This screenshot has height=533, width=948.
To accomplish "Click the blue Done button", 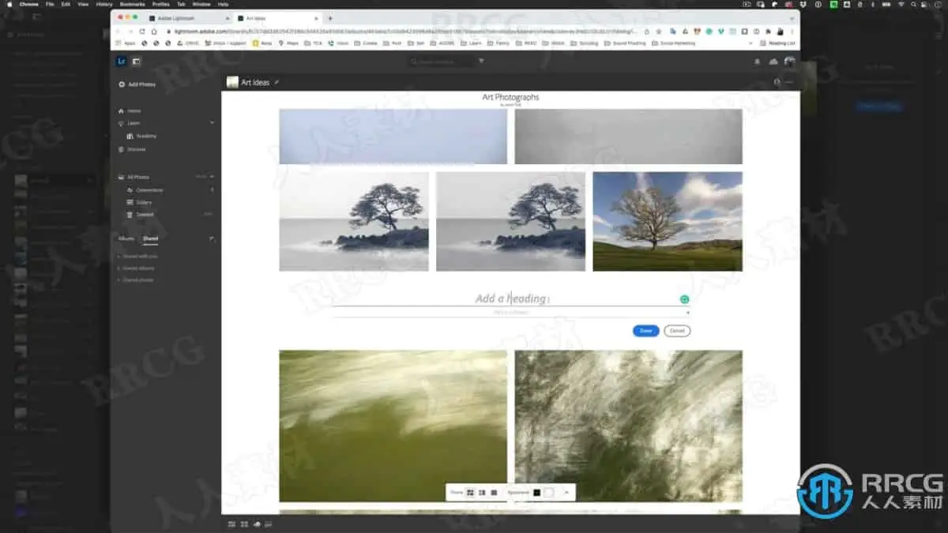I will (x=645, y=331).
